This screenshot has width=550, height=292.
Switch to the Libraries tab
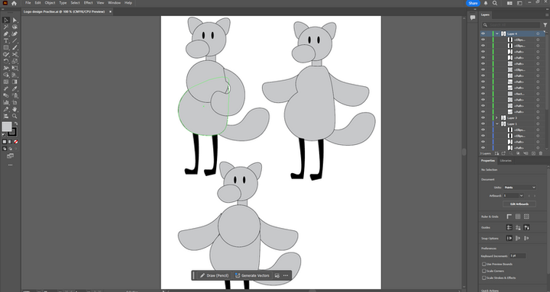[x=506, y=161]
